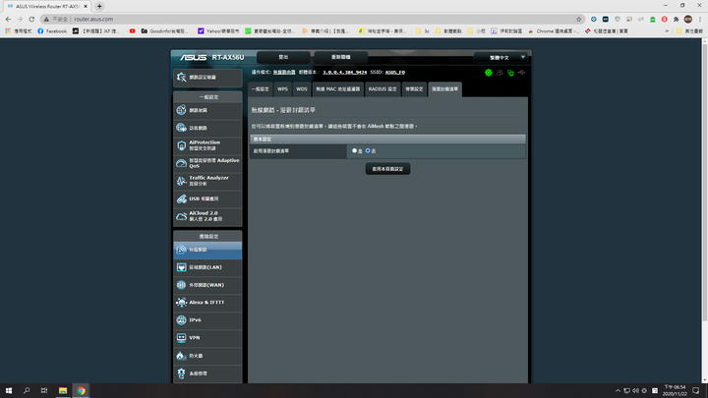708x398 pixels.
Task: Click the green gear status icon
Action: coord(489,73)
